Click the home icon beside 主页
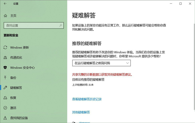The image size is (195, 123). (5, 16)
